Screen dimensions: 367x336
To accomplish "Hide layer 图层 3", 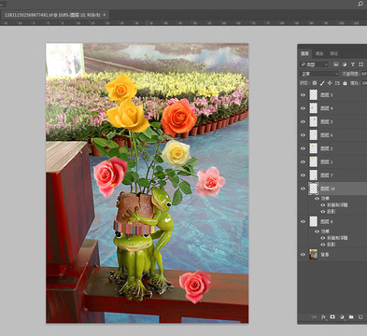I will 303,121.
